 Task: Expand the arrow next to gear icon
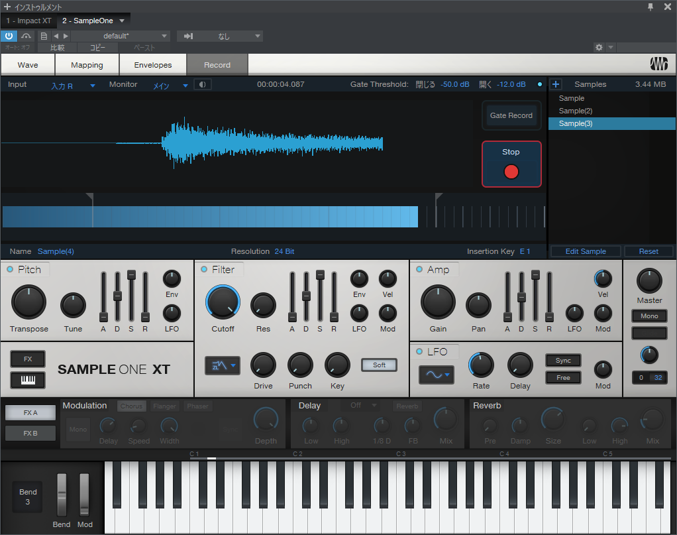tap(611, 47)
